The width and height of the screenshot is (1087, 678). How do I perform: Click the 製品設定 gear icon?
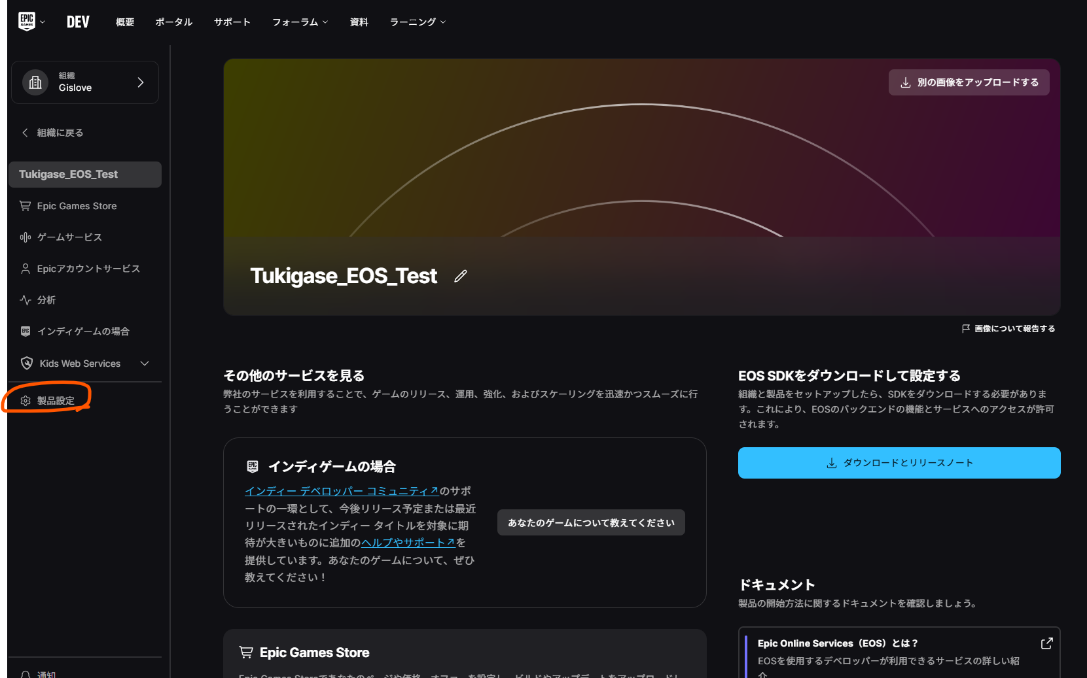tap(26, 401)
